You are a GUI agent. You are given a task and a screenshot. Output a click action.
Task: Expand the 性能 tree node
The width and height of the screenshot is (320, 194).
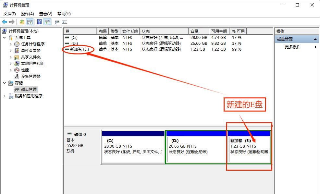pos(10,70)
